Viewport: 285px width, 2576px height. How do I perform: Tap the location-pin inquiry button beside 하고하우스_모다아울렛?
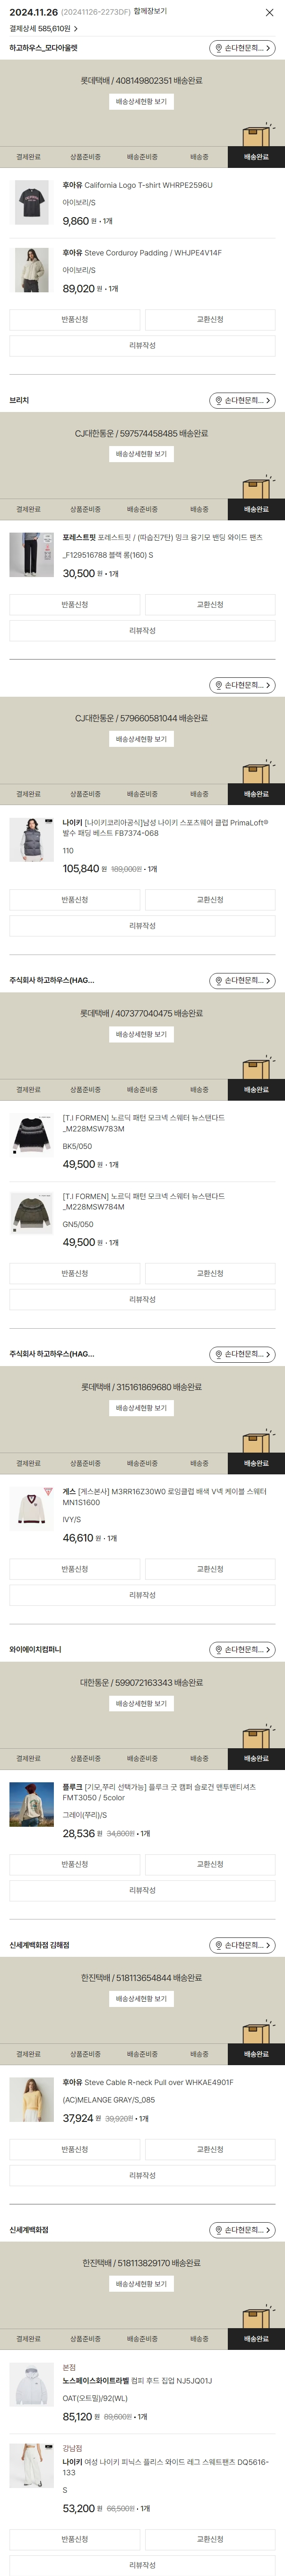click(x=242, y=48)
